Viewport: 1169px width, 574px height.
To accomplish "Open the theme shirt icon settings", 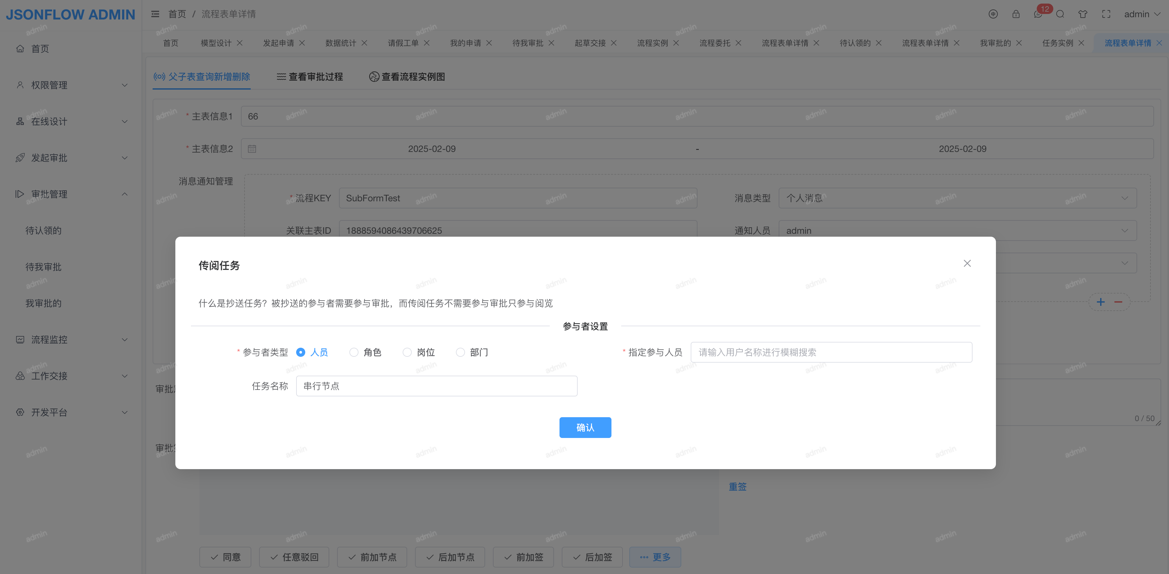I will [1083, 14].
